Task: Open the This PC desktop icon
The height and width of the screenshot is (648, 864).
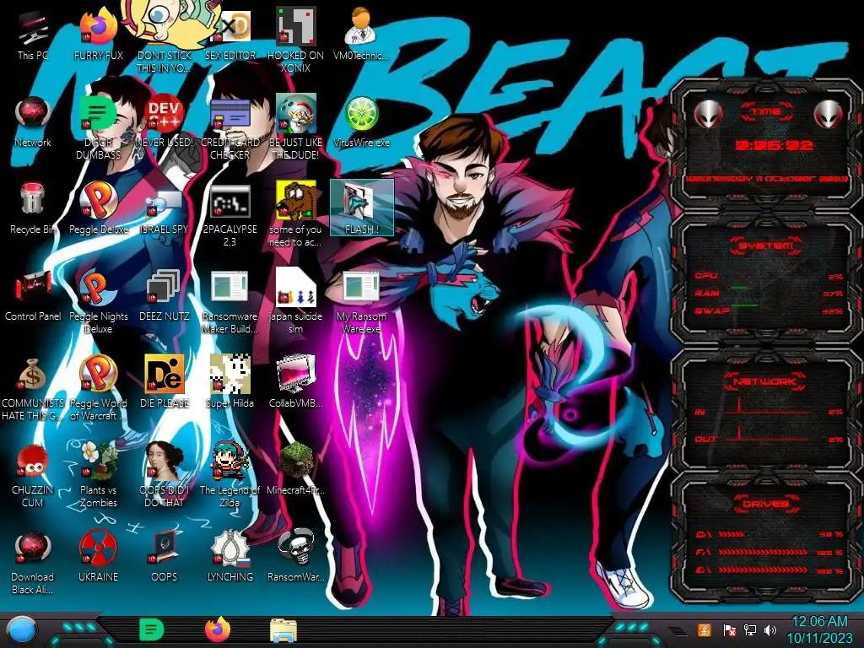Action: (33, 35)
